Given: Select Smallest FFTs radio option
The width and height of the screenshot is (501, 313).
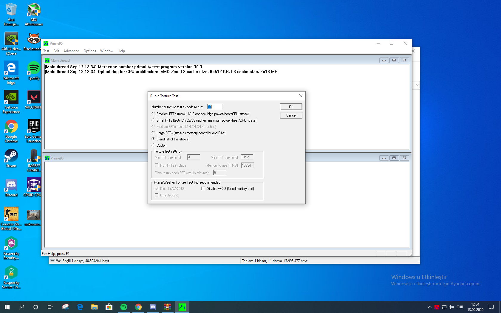Looking at the screenshot, I should [153, 114].
